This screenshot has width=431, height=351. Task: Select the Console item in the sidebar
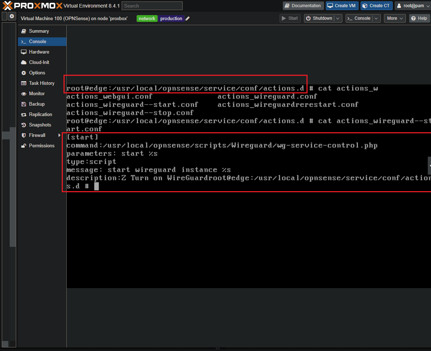tap(42, 42)
